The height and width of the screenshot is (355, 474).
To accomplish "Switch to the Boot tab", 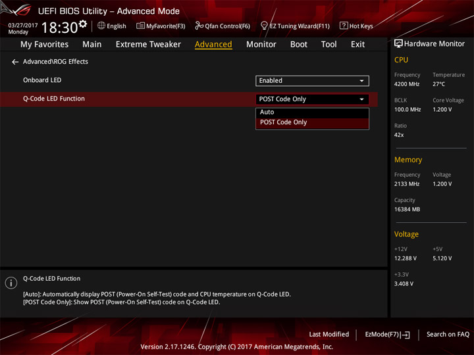I will (299, 45).
